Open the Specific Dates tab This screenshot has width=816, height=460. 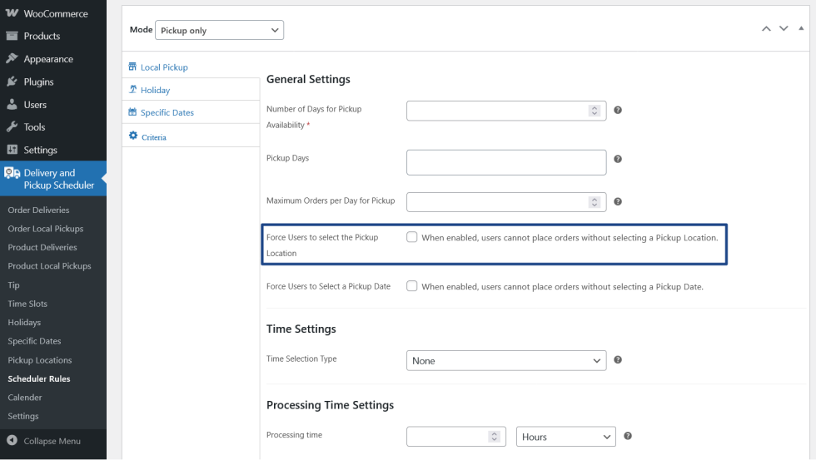click(x=167, y=113)
